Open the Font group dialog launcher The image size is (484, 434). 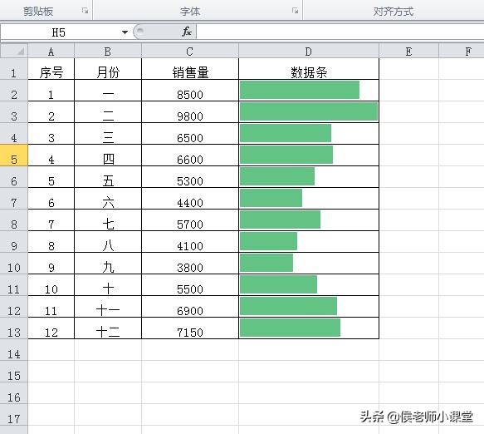pyautogui.click(x=295, y=11)
